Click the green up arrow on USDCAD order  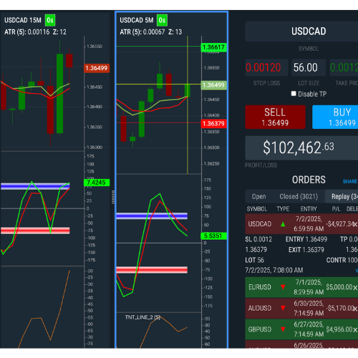pos(283,224)
